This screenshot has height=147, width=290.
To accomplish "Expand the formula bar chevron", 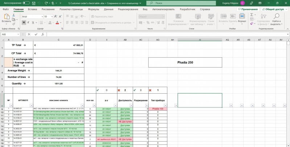I will click(x=288, y=34).
